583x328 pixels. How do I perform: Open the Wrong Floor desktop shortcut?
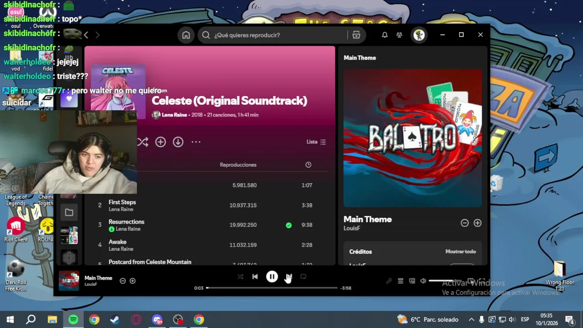(560, 276)
